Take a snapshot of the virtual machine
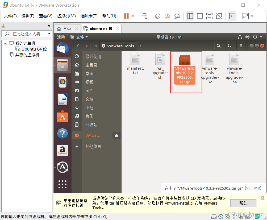Image resolution: width=267 pixels, height=220 pixels. pos(158,16)
